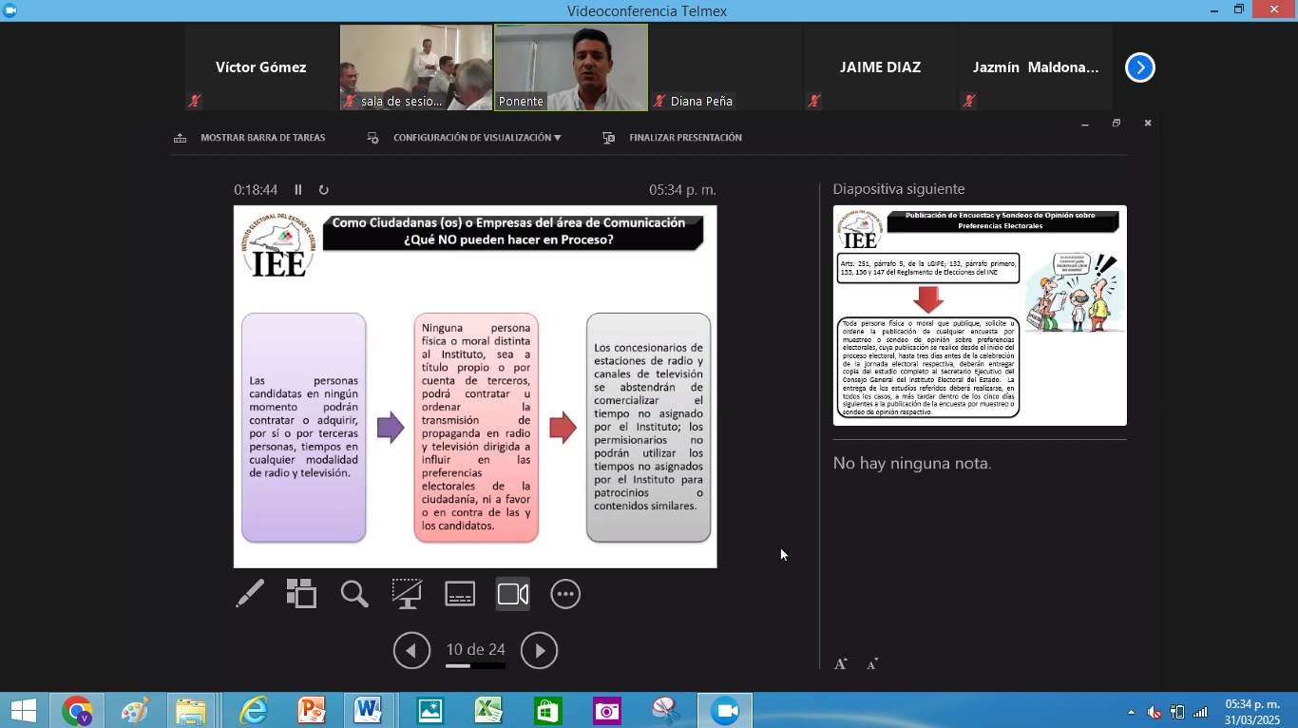Click the magnifier zoom into slide icon

(x=354, y=594)
